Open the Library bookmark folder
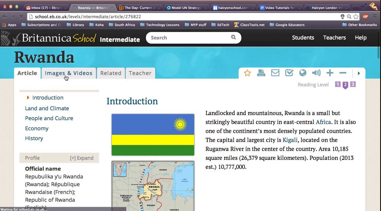Screen dimensions: 381x211 pos(75,25)
